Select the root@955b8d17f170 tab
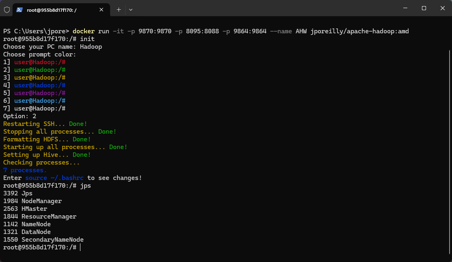 pyautogui.click(x=61, y=10)
